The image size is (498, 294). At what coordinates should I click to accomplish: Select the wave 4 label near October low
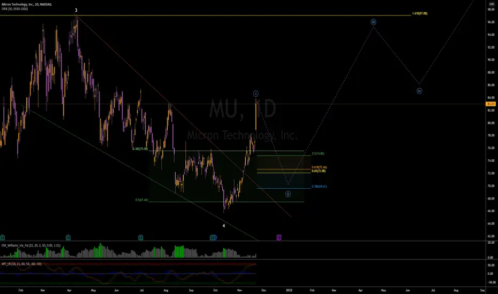223,226
